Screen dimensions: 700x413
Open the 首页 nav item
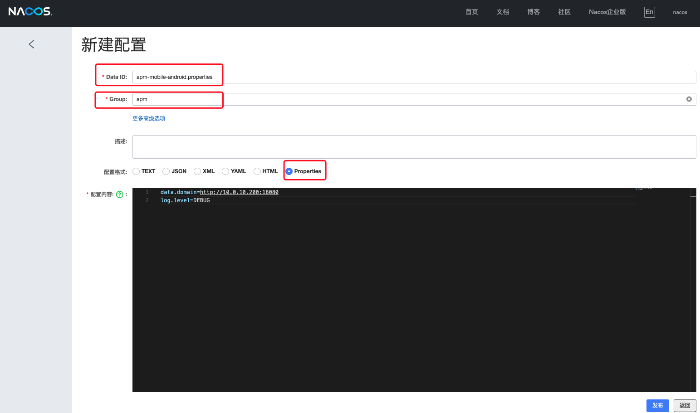472,12
